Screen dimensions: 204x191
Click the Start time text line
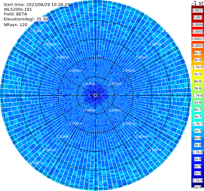click(37, 4)
